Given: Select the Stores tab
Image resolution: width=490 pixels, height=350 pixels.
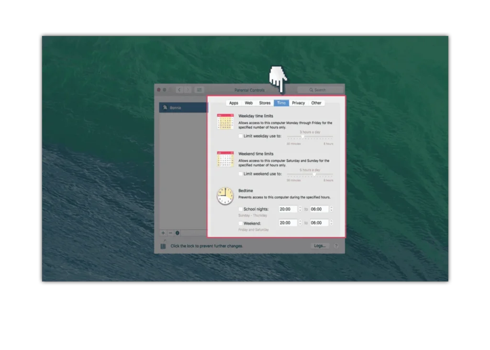Looking at the screenshot, I should click(265, 103).
